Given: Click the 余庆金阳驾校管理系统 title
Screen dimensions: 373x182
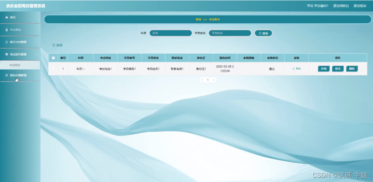Looking at the screenshot, I should click(26, 6).
